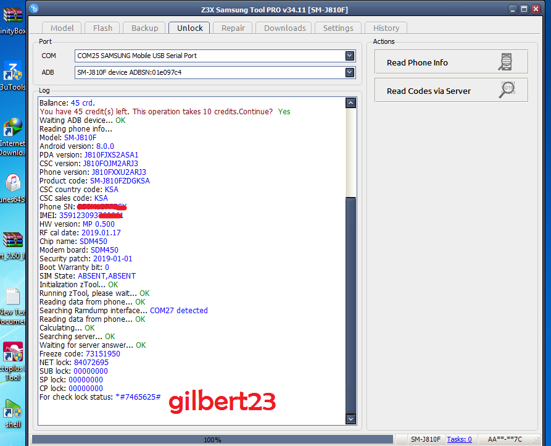Click the log scroll up arrow
Image resolution: width=551 pixels, height=446 pixels.
350,103
